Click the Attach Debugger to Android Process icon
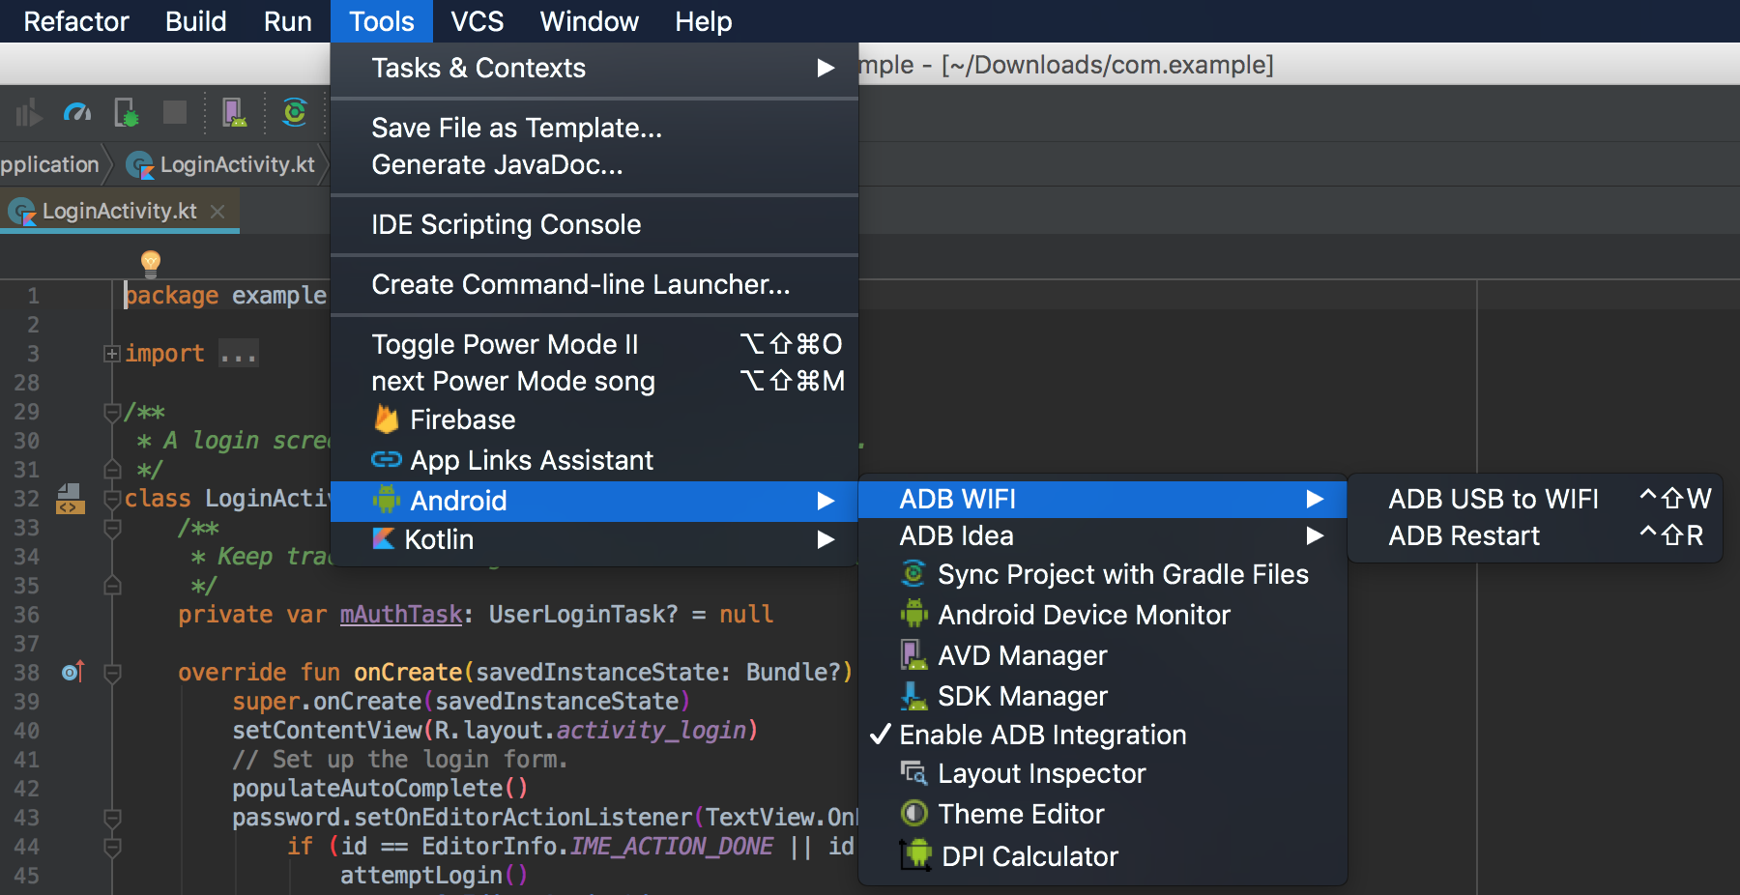1740x895 pixels. tap(127, 114)
